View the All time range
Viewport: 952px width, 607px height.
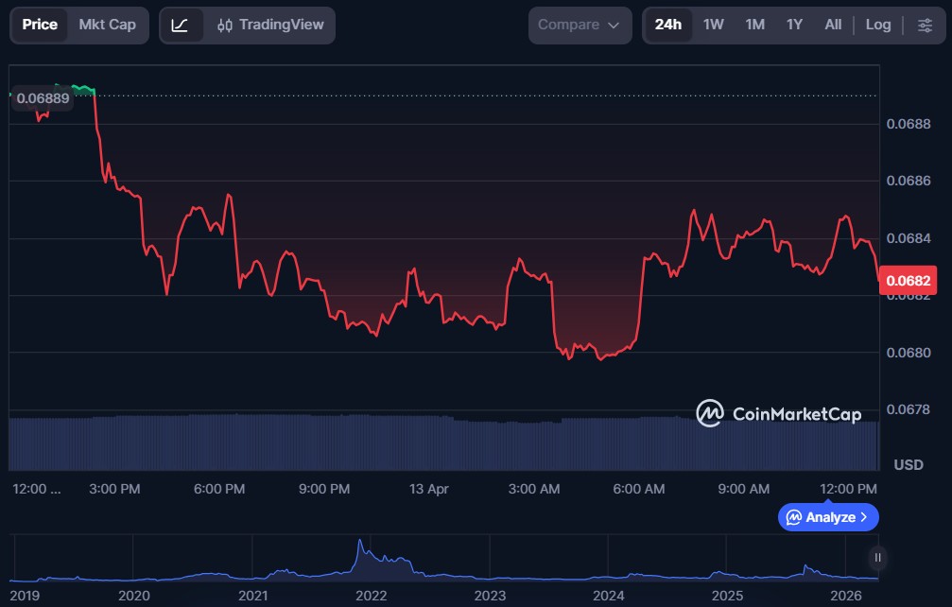point(832,25)
